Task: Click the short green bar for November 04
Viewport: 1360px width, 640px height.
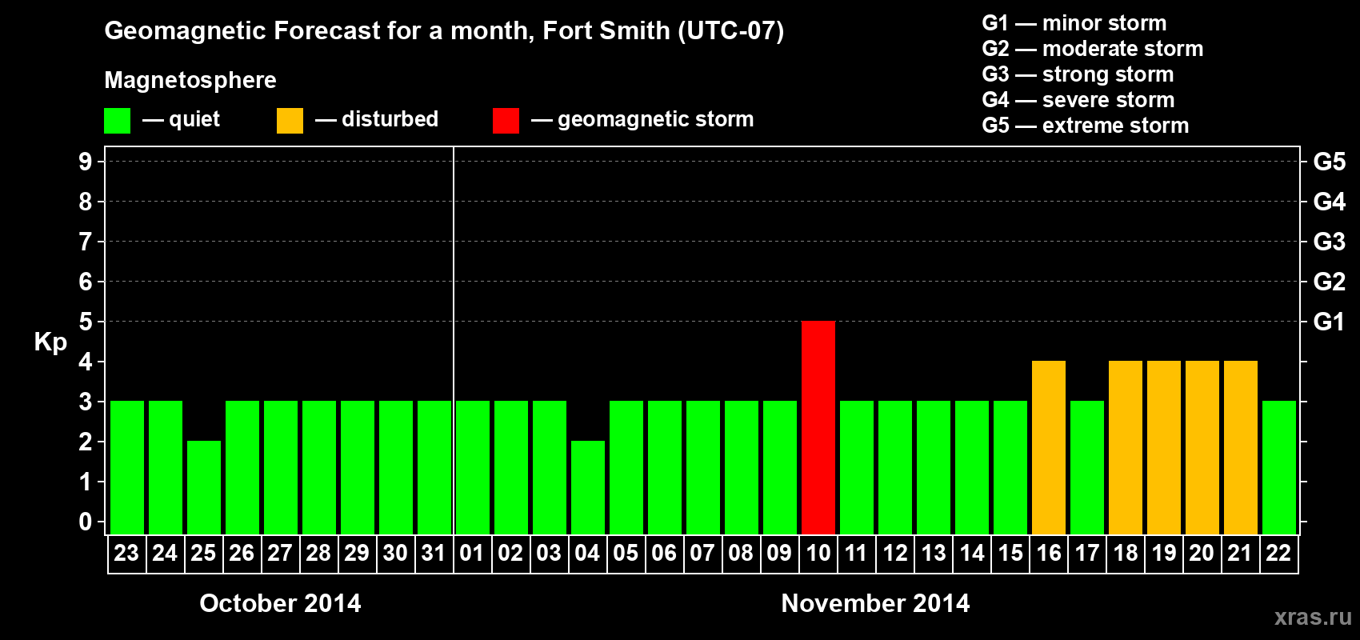Action: click(x=588, y=487)
